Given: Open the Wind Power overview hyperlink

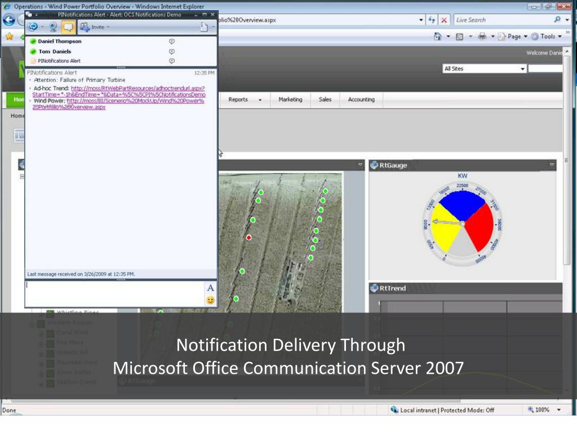Looking at the screenshot, I should [118, 104].
